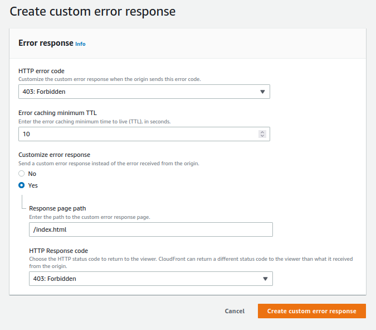Click the "Customize error response" label
Screen dimensions: 376x330
[x=54, y=155]
